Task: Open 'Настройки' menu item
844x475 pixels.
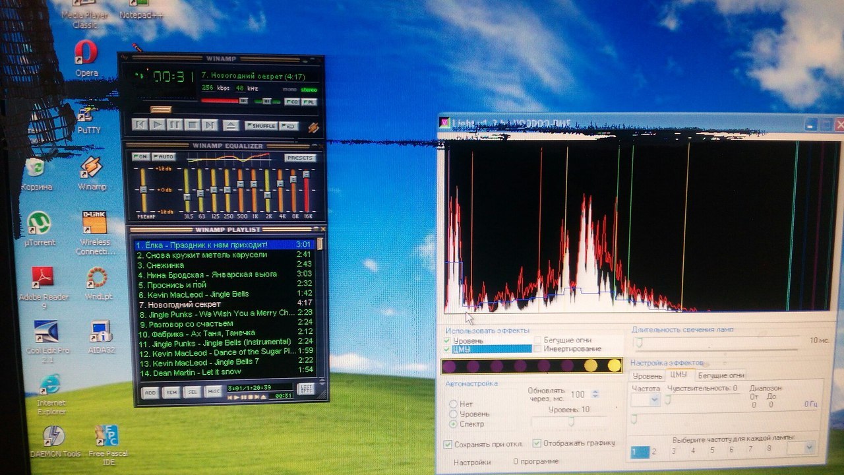Action: (x=472, y=462)
